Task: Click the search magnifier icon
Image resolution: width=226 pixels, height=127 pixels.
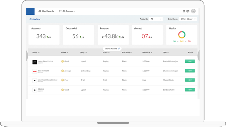Action: [x=119, y=48]
